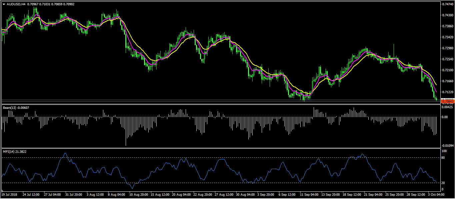455x199 pixels.
Task: Click the orange 0.70843 current price tag
Action: point(447,100)
